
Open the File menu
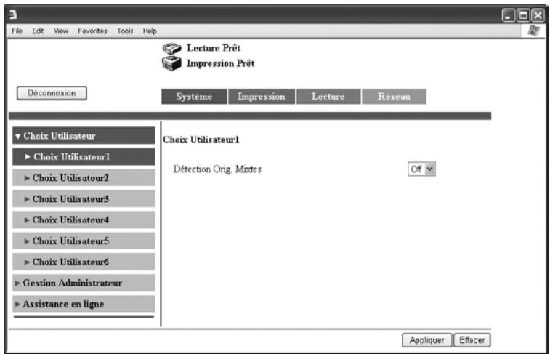[x=17, y=31]
